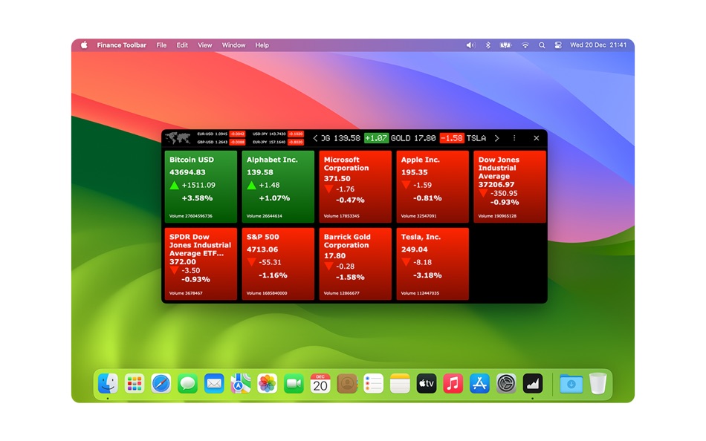Launch FaceTime from the Dock

point(294,384)
